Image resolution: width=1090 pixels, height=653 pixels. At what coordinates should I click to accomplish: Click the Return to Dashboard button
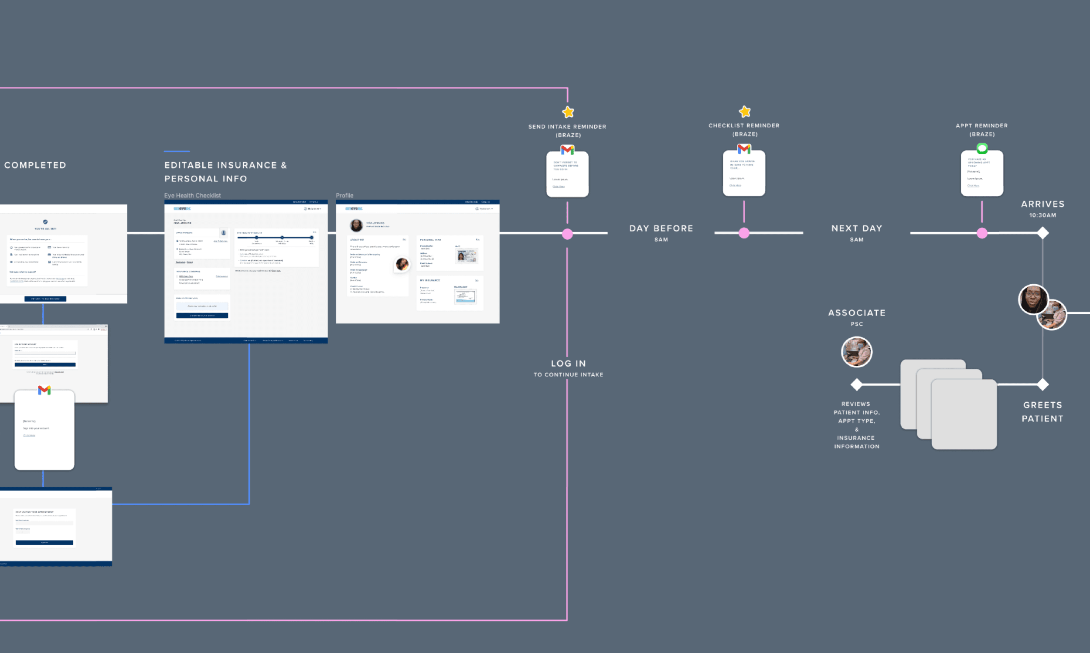click(45, 299)
